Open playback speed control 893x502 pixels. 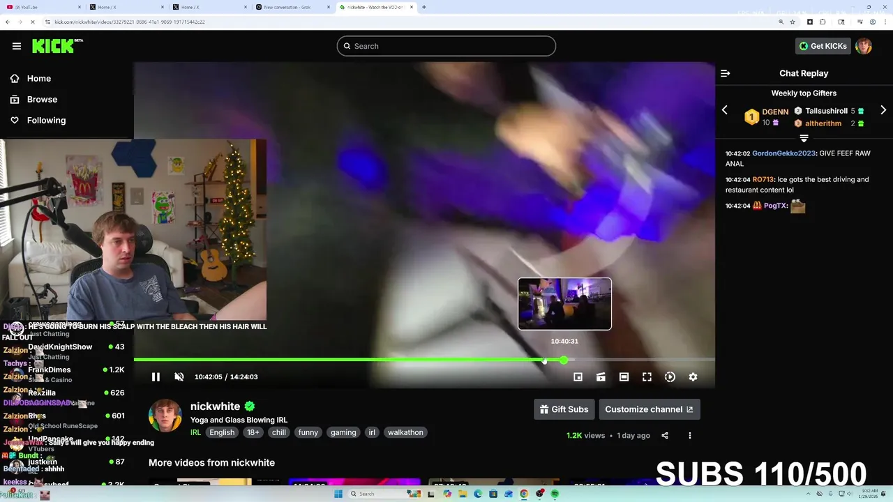(670, 376)
